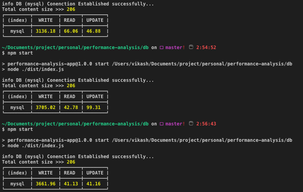Screen dimensions: 303x192
Task: Click the clock icon before 2:56:43
Action: pyautogui.click(x=191, y=124)
